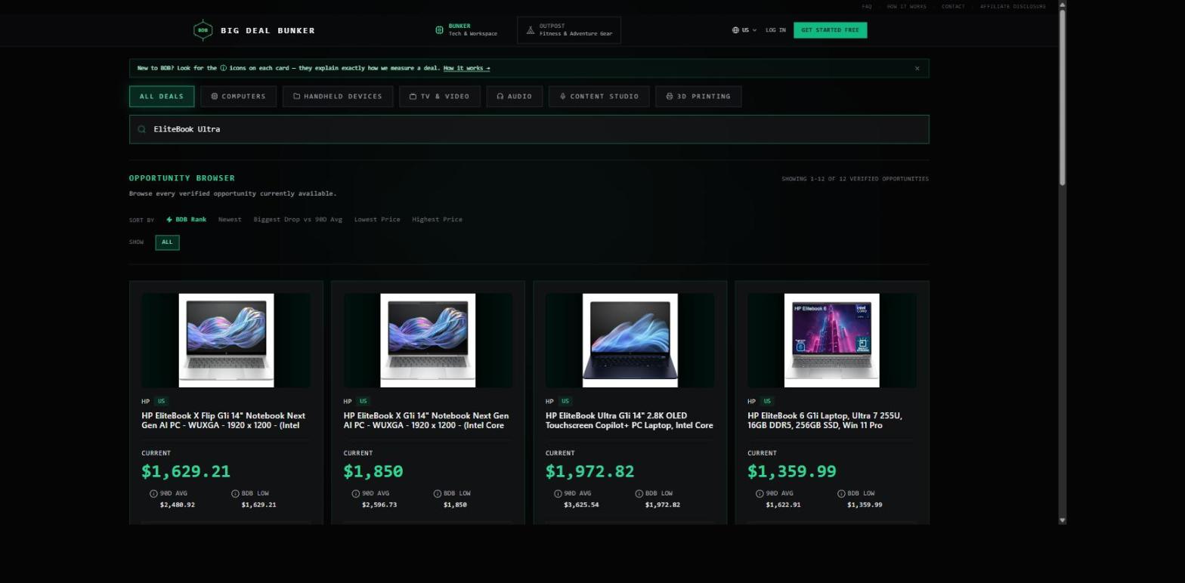Sort deals by Highest Price
Image resolution: width=1185 pixels, height=583 pixels.
(x=437, y=220)
